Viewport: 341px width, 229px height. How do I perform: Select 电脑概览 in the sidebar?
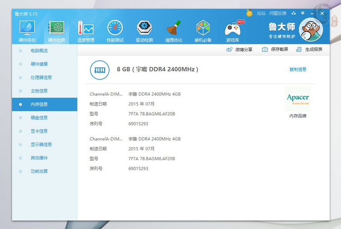coord(39,51)
